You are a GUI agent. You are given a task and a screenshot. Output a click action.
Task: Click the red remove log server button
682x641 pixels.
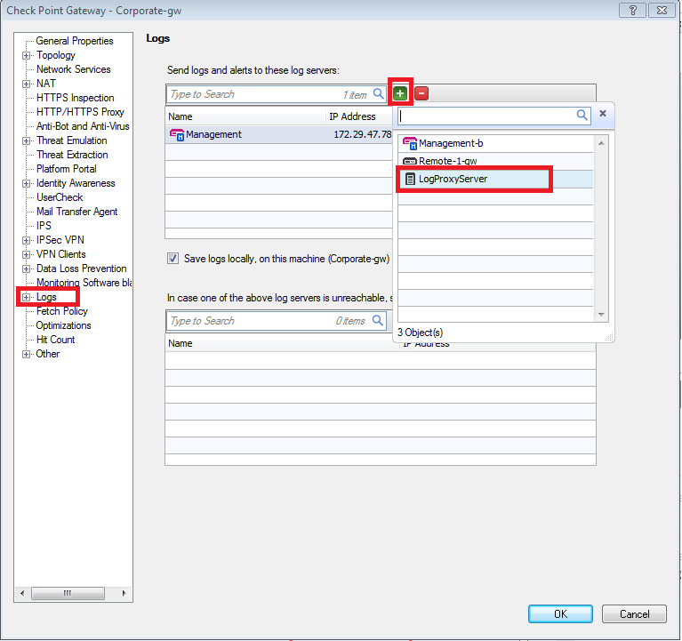tap(421, 93)
